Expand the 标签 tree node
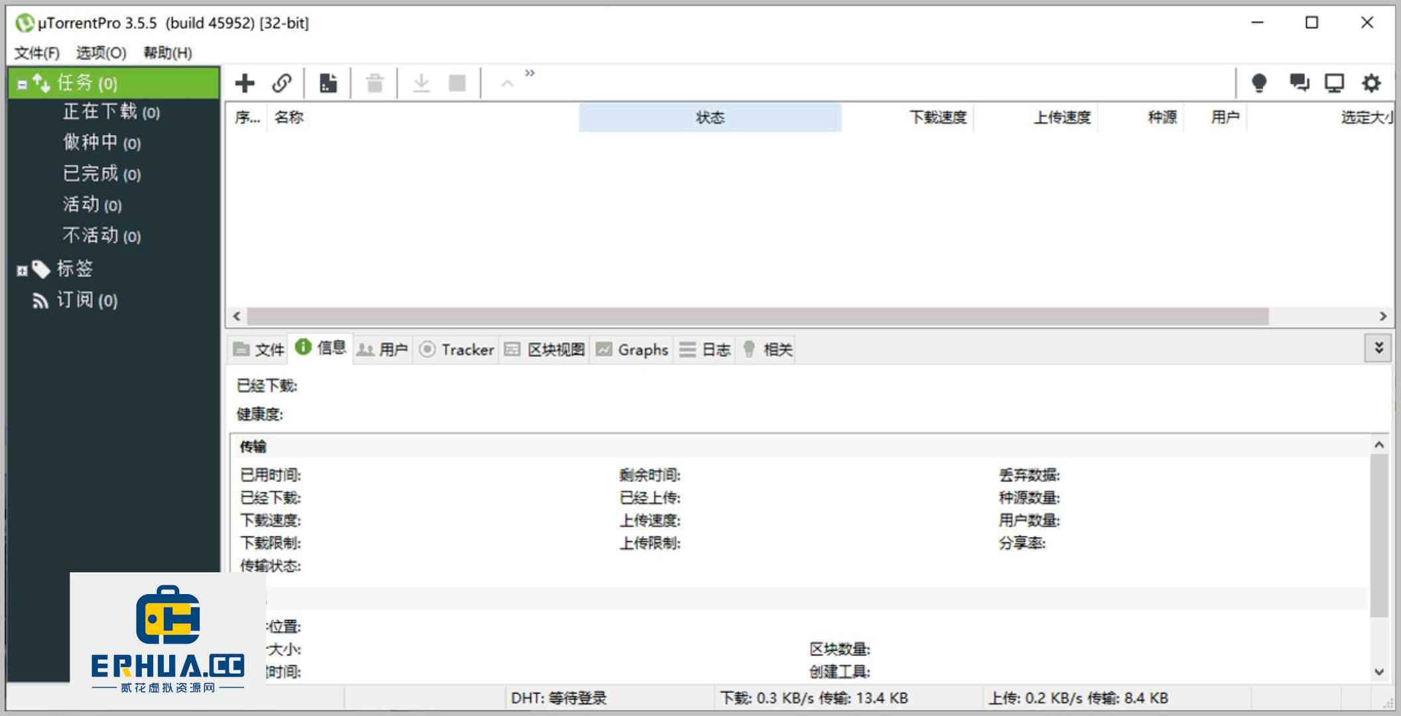Screen dimensions: 1401x716 (x=22, y=269)
